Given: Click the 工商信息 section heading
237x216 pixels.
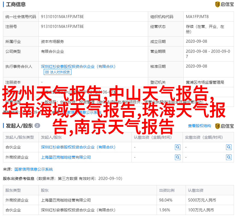Looking at the screenshot, I should [x=16, y=4].
